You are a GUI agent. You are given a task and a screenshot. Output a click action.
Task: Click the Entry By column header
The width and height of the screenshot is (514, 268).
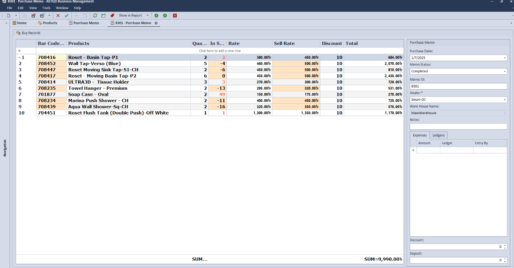pyautogui.click(x=490, y=143)
